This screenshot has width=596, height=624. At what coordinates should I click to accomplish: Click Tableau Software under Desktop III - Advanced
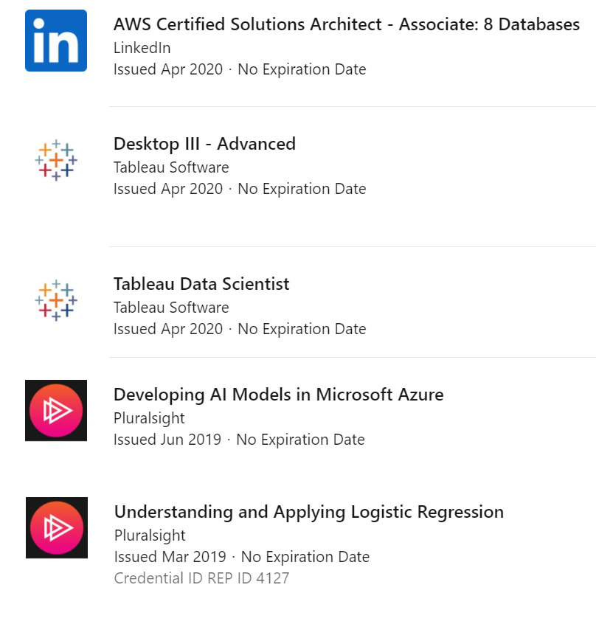pos(171,167)
